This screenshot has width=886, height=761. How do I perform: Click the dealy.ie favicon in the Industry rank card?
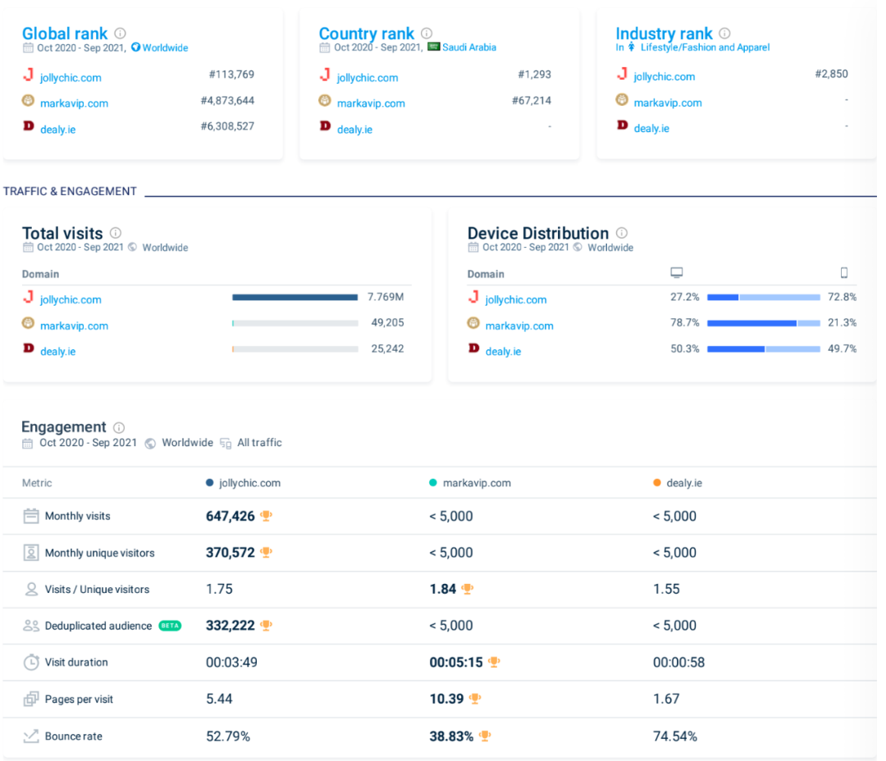tap(622, 125)
